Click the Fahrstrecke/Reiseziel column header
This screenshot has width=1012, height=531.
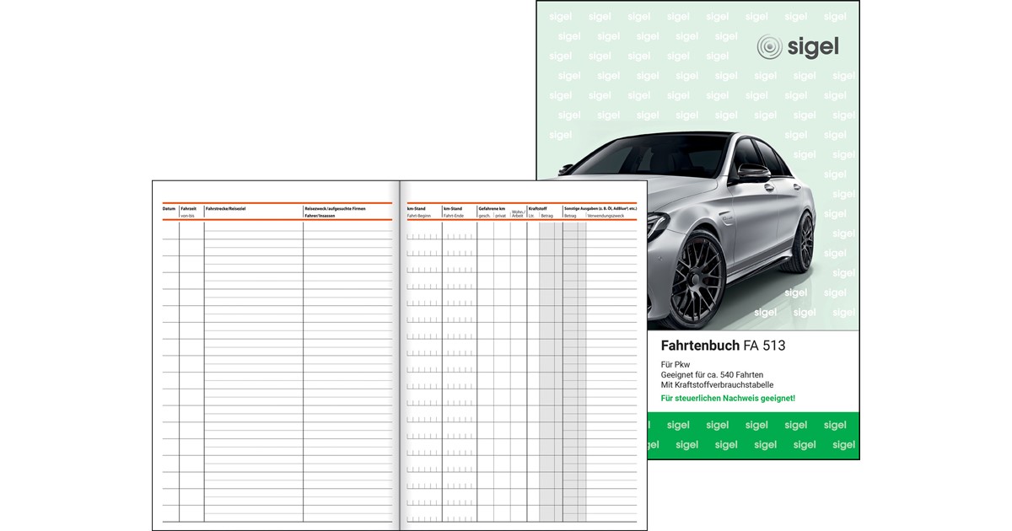[x=225, y=208]
